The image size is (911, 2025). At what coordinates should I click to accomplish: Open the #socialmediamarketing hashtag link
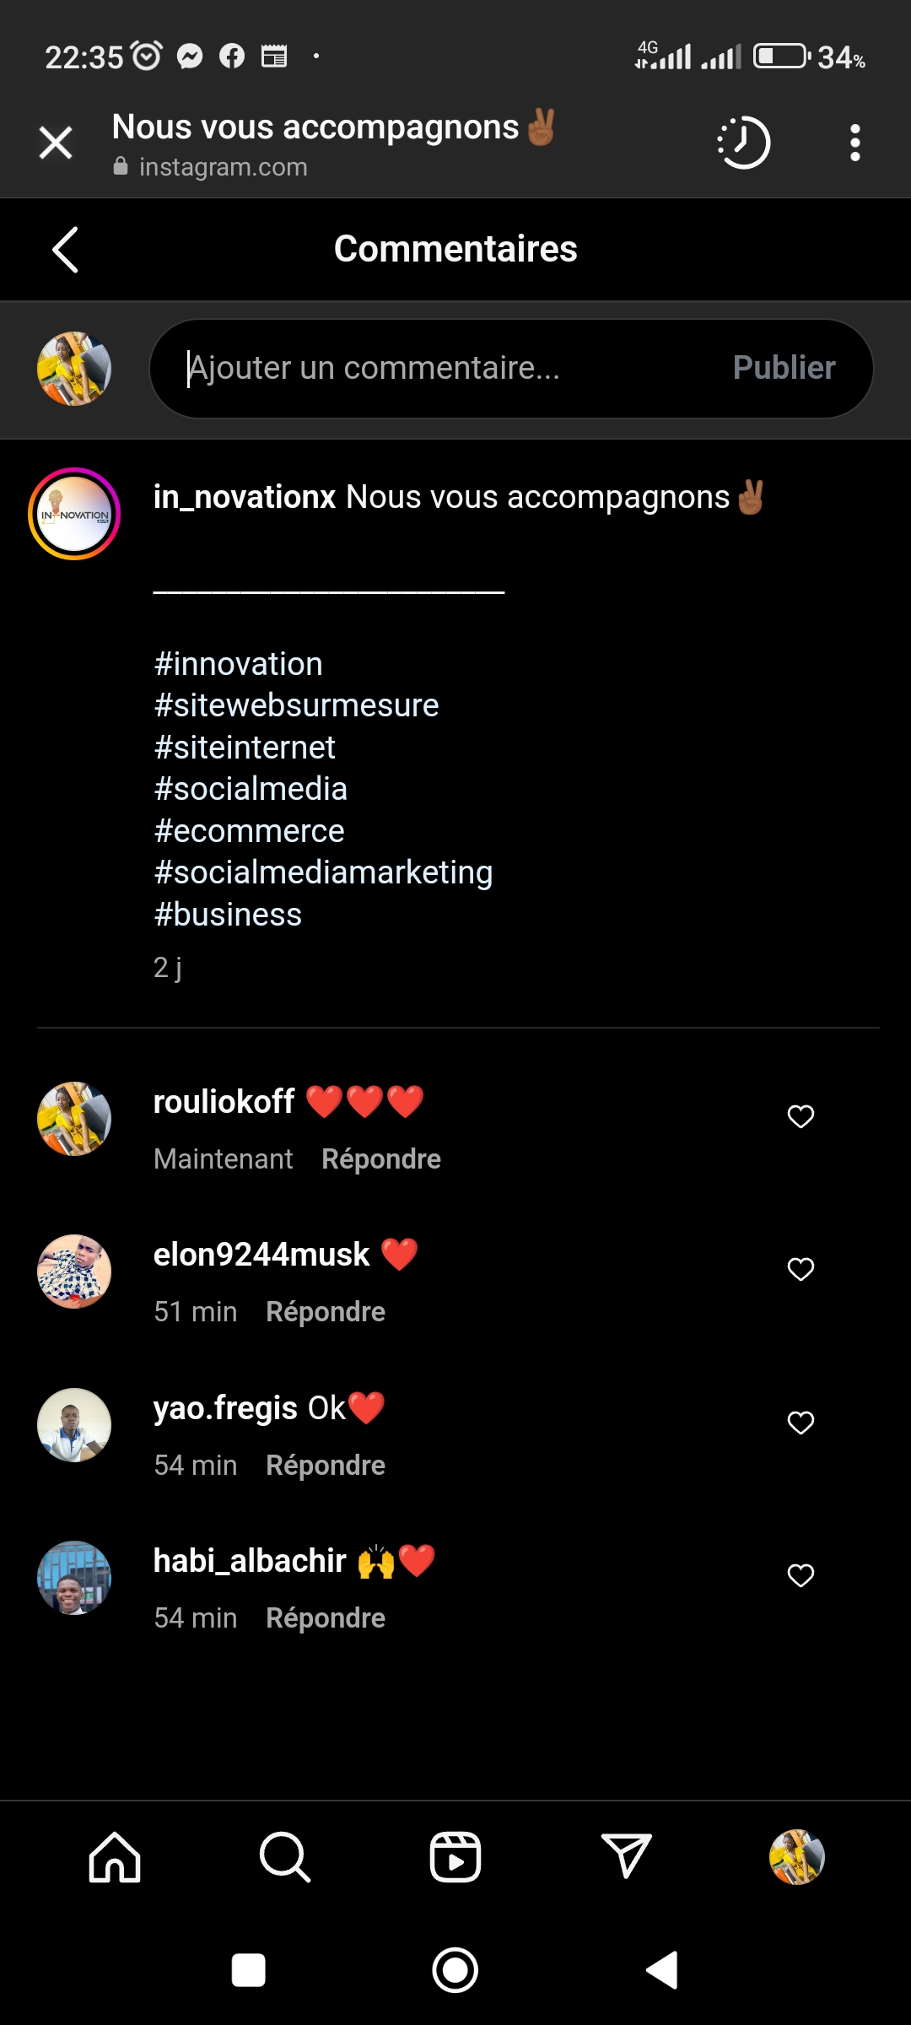(323, 872)
